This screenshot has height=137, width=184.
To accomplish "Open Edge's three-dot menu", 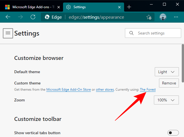I will 176,17.
